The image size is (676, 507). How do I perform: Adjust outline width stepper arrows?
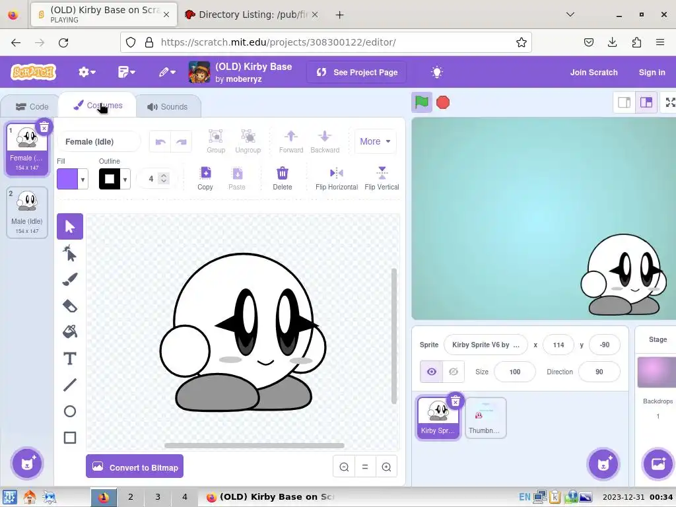pos(164,178)
